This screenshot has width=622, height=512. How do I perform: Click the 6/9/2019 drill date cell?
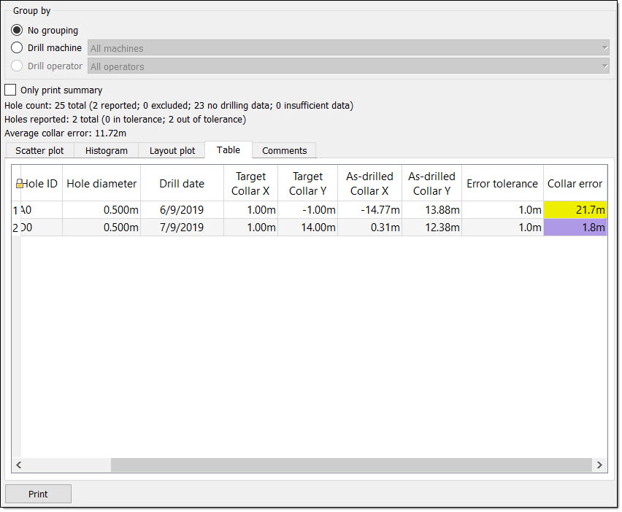tap(182, 209)
